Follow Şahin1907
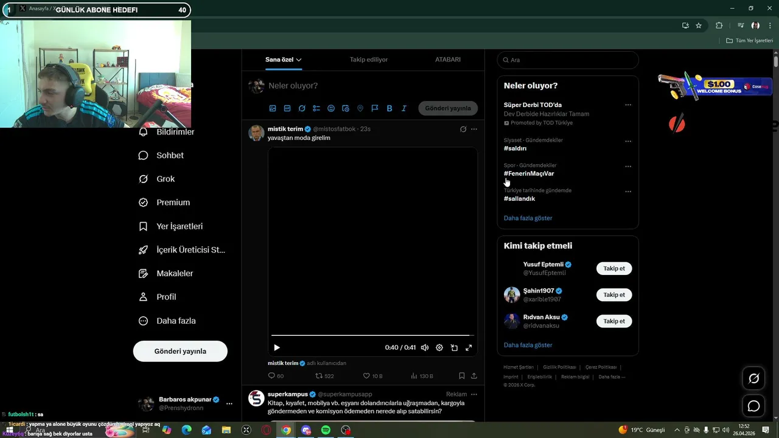This screenshot has width=779, height=438. click(614, 294)
